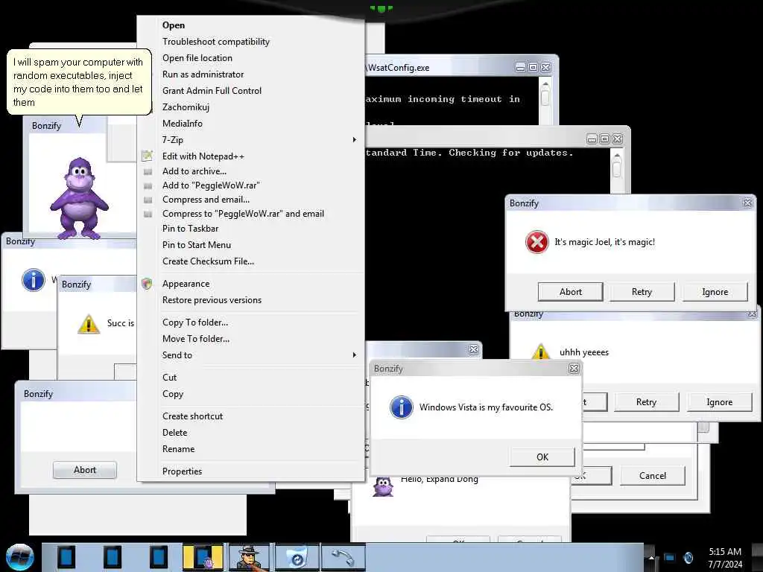
Task: Click Abort in the magic Joel dialog
Action: [x=570, y=292]
